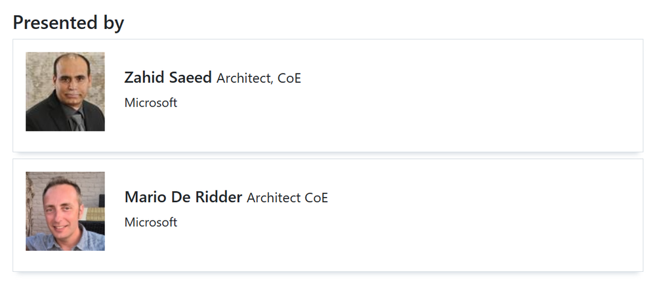Open the Mario De Ridder name link
The width and height of the screenshot is (655, 285).
(183, 197)
